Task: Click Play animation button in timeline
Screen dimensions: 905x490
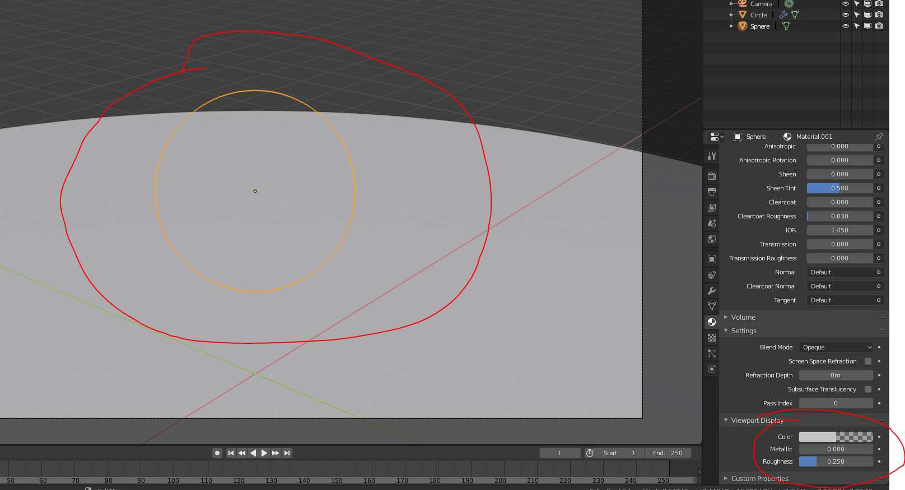Action: click(264, 453)
